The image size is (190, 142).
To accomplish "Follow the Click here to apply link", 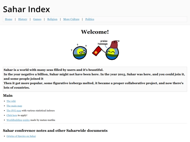I will click(12, 115).
